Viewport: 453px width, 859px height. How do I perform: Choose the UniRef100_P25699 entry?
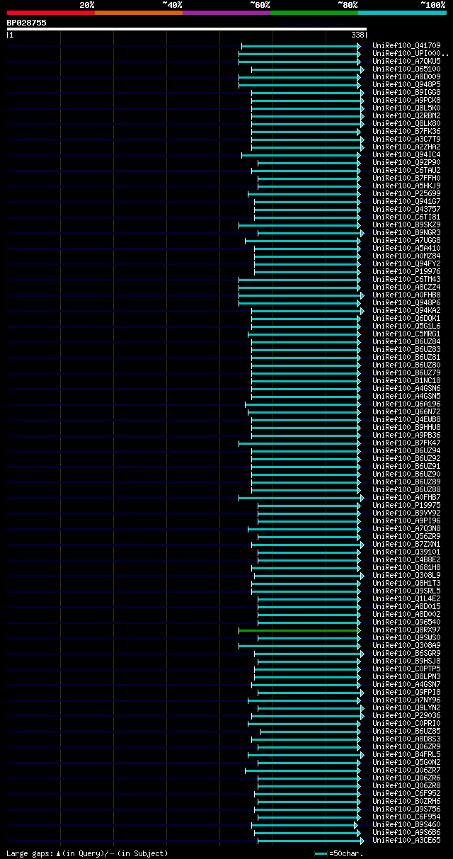(406, 194)
